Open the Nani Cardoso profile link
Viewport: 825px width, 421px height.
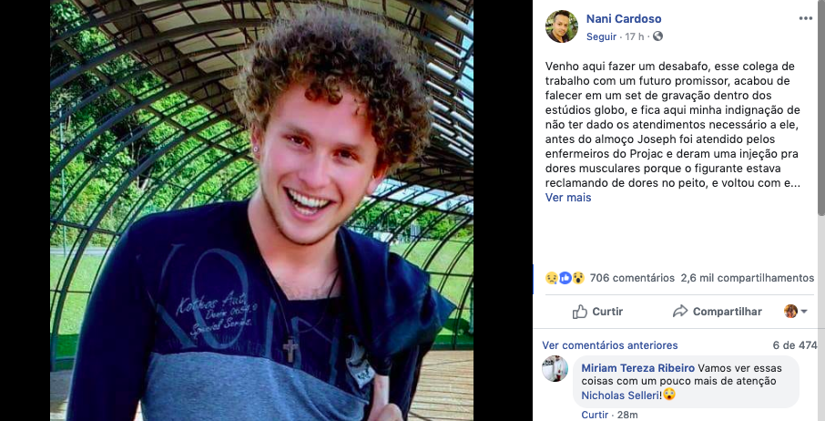point(624,18)
